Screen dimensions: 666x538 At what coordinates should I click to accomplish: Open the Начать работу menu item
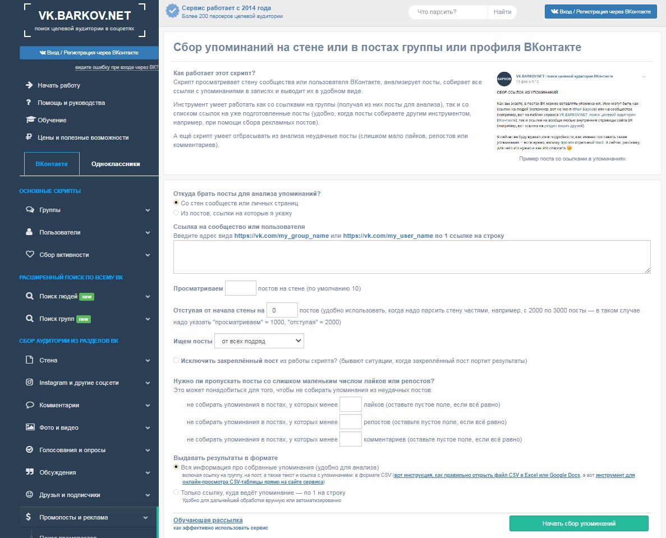(x=58, y=85)
